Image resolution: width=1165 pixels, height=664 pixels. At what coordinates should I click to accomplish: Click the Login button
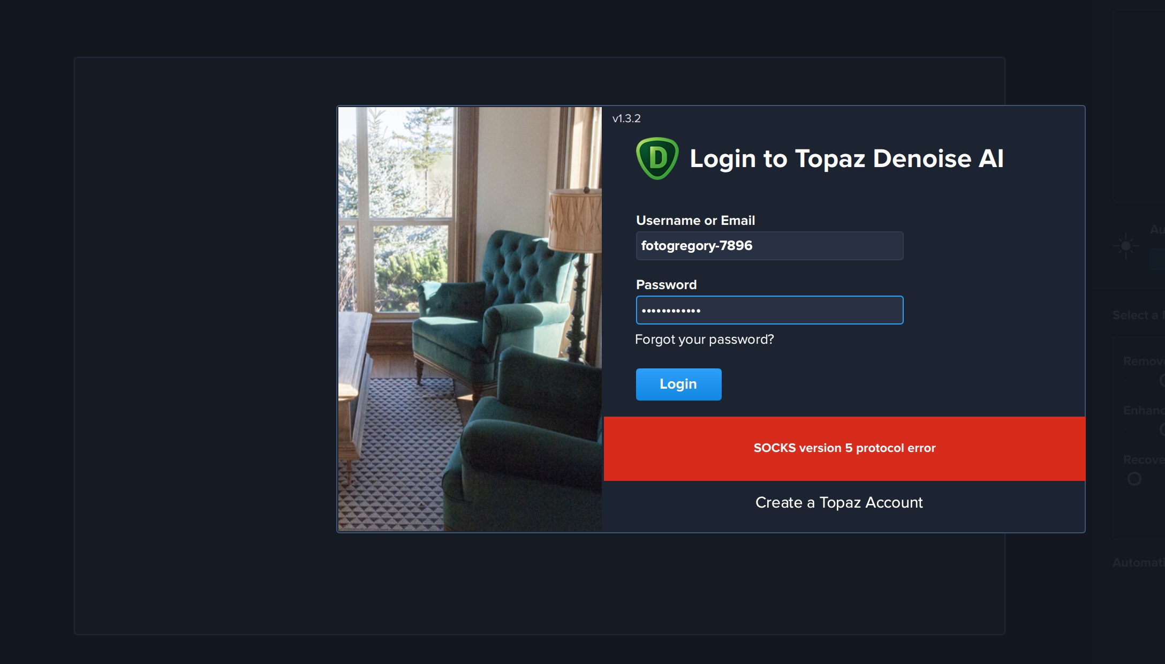(678, 384)
